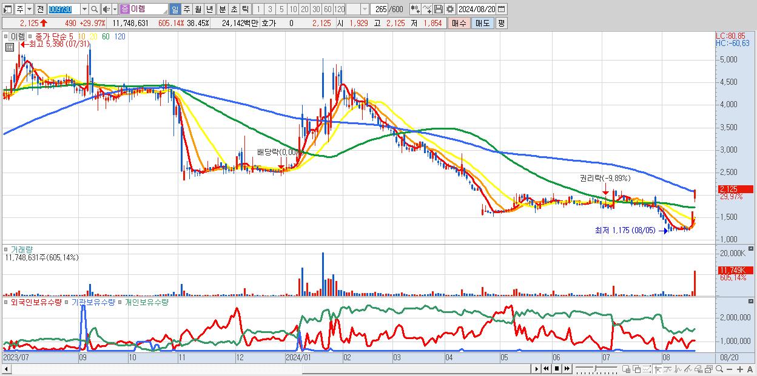Screen dimensions: 757x376
Task: Select the tick '틱' chart period
Action: (x=245, y=9)
